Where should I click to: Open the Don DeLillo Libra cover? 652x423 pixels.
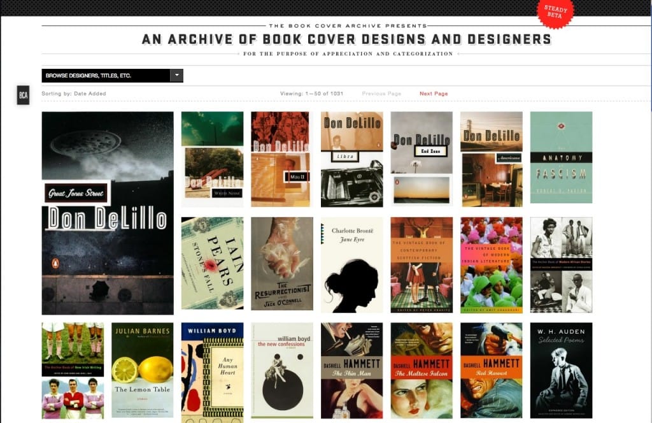pyautogui.click(x=351, y=159)
